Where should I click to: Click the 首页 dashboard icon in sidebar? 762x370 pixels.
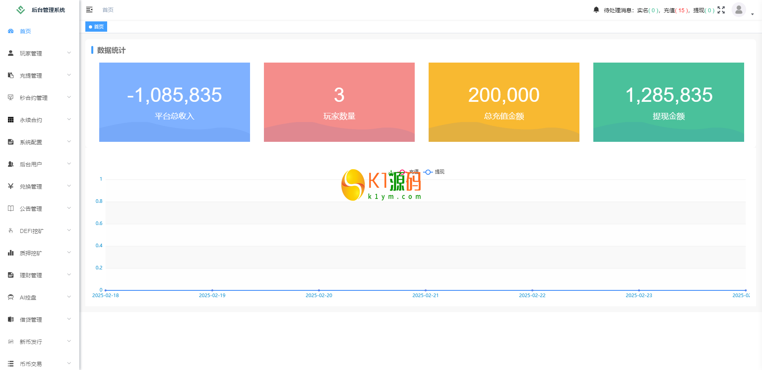coord(11,31)
